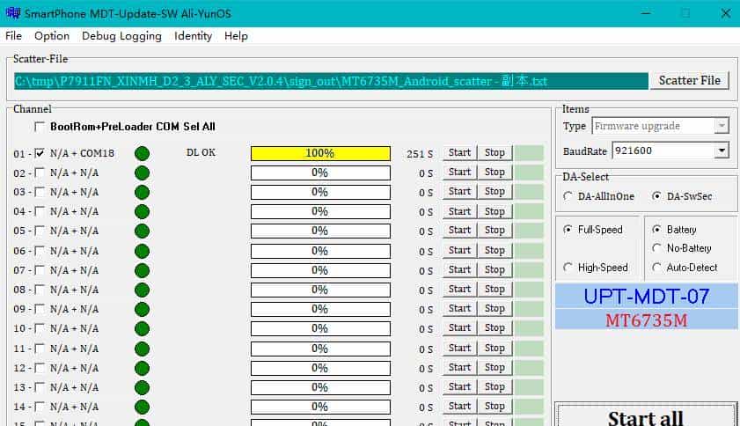Click the 100% yellow progress bar on channel 01

(x=320, y=153)
